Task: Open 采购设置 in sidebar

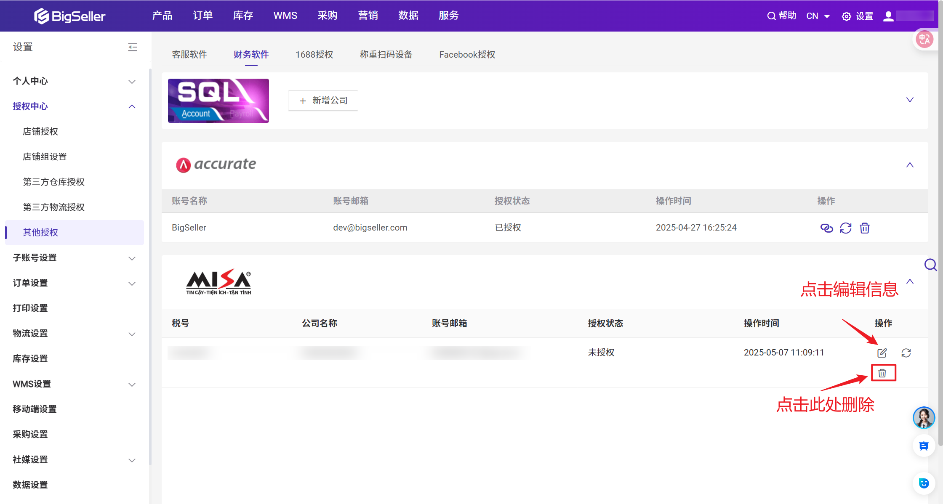Action: (x=30, y=435)
